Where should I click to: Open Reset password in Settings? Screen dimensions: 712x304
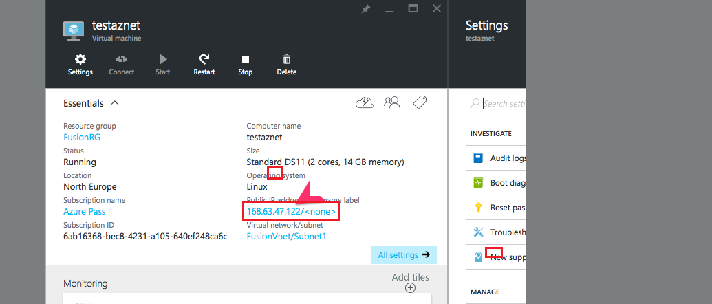tap(496, 208)
